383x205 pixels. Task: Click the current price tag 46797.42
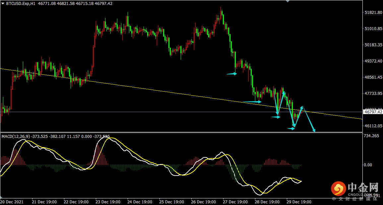373,112
